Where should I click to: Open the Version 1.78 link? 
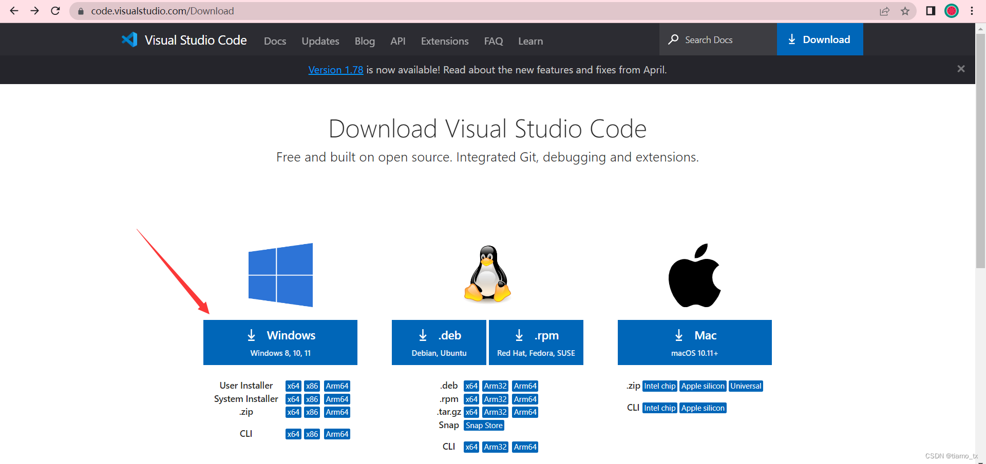pos(336,70)
